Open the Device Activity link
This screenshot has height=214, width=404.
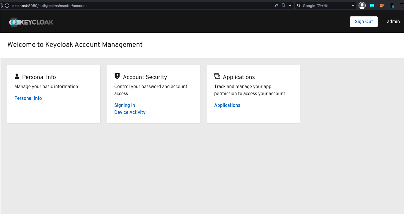point(130,112)
